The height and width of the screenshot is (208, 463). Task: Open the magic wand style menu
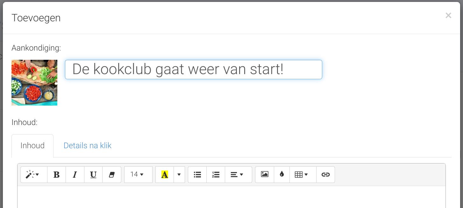pyautogui.click(x=34, y=175)
